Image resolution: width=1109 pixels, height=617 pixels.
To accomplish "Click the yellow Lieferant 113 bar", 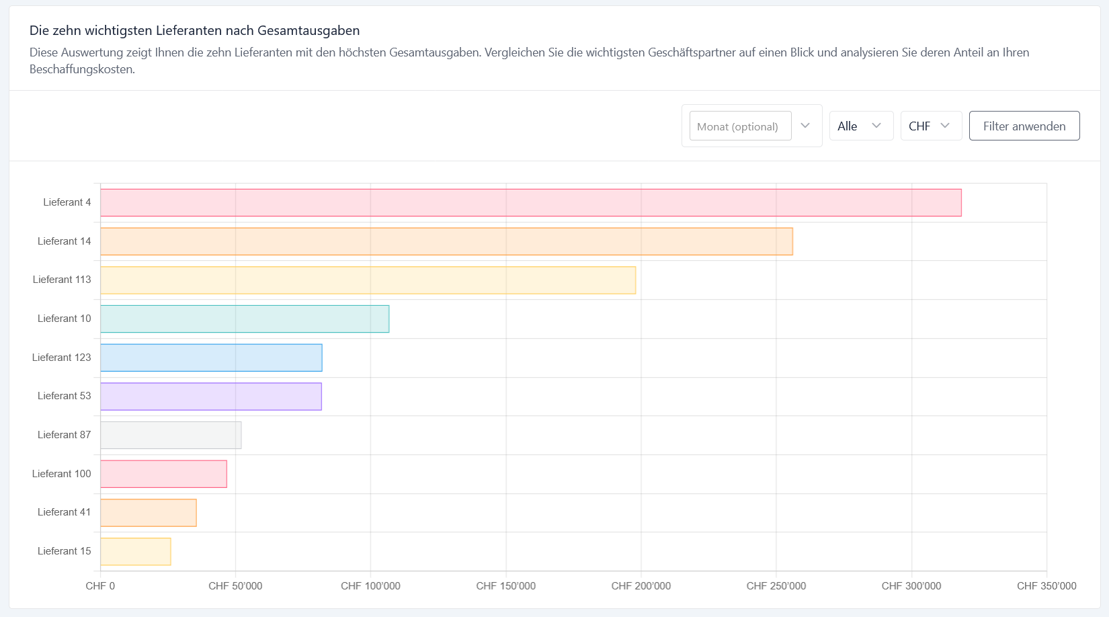I will coord(368,280).
